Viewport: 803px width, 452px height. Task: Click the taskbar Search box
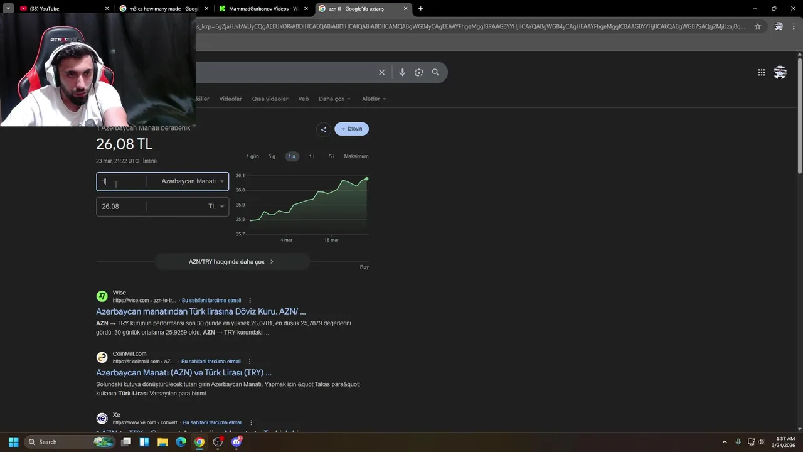(70, 442)
